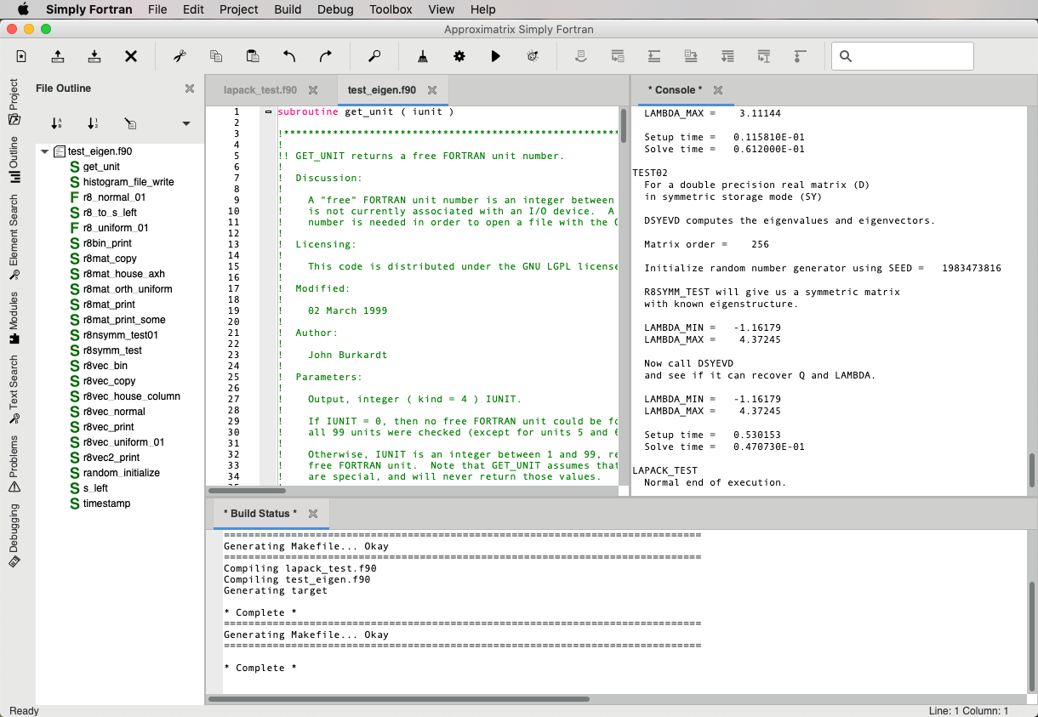The height and width of the screenshot is (717, 1038).
Task: Open the Modules side tab
Action: [x=14, y=317]
